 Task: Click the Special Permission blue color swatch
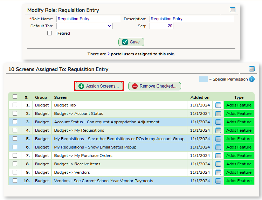coord(204,79)
